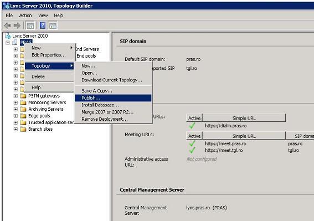Select Remove Deployment... option
Screen dimensions: 314x221
tap(113, 119)
